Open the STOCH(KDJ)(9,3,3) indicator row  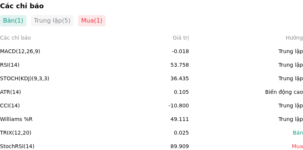(151, 78)
